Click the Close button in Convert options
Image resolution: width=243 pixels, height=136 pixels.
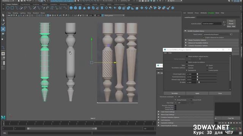click(220, 93)
